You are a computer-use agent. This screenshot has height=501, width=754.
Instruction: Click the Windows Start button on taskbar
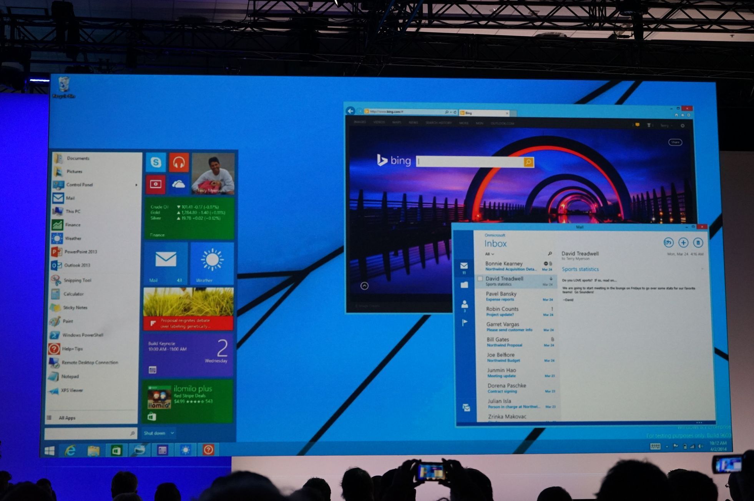(x=49, y=450)
